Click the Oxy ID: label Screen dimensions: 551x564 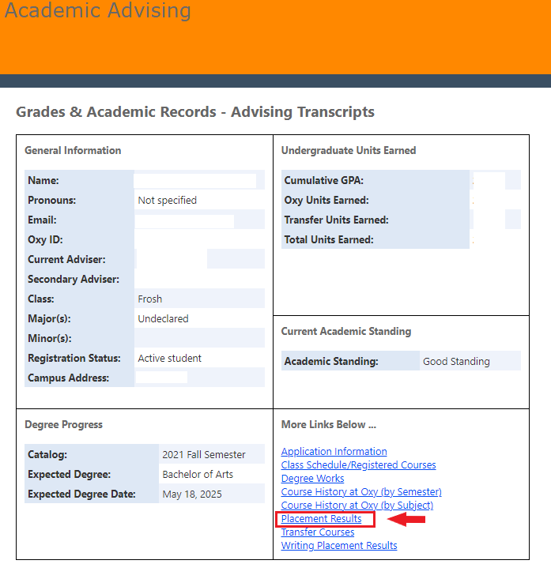coord(45,239)
